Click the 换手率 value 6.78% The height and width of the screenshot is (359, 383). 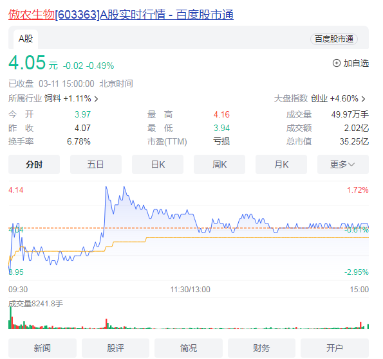pyautogui.click(x=79, y=141)
